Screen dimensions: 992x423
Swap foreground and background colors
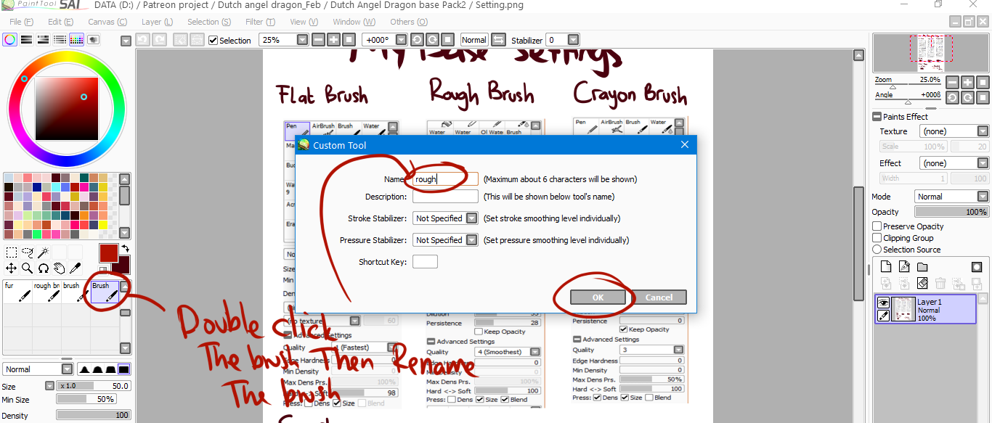coord(124,249)
